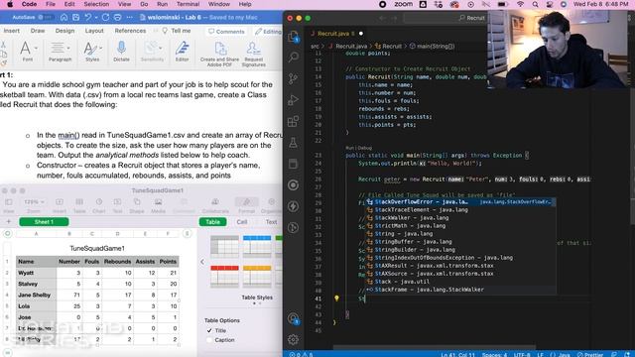The image size is (635, 357).
Task: Open the Editor tool in Word ribbon
Action: point(183,52)
